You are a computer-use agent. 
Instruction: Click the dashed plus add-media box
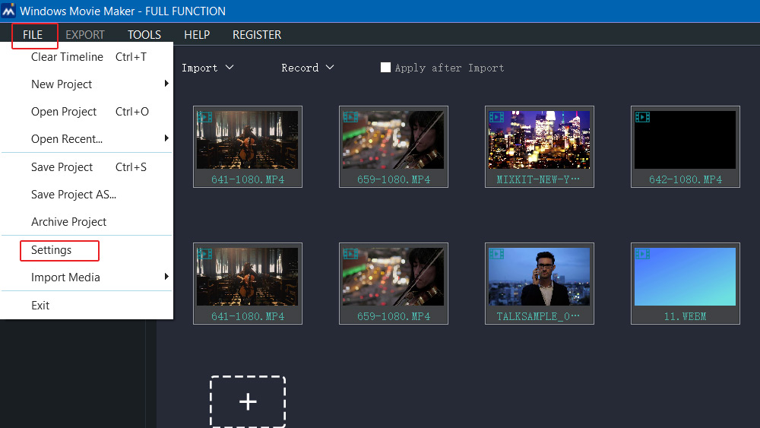(x=248, y=401)
